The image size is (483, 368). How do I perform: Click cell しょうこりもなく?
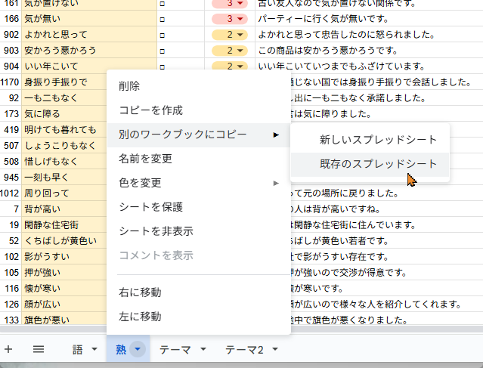tap(64, 146)
